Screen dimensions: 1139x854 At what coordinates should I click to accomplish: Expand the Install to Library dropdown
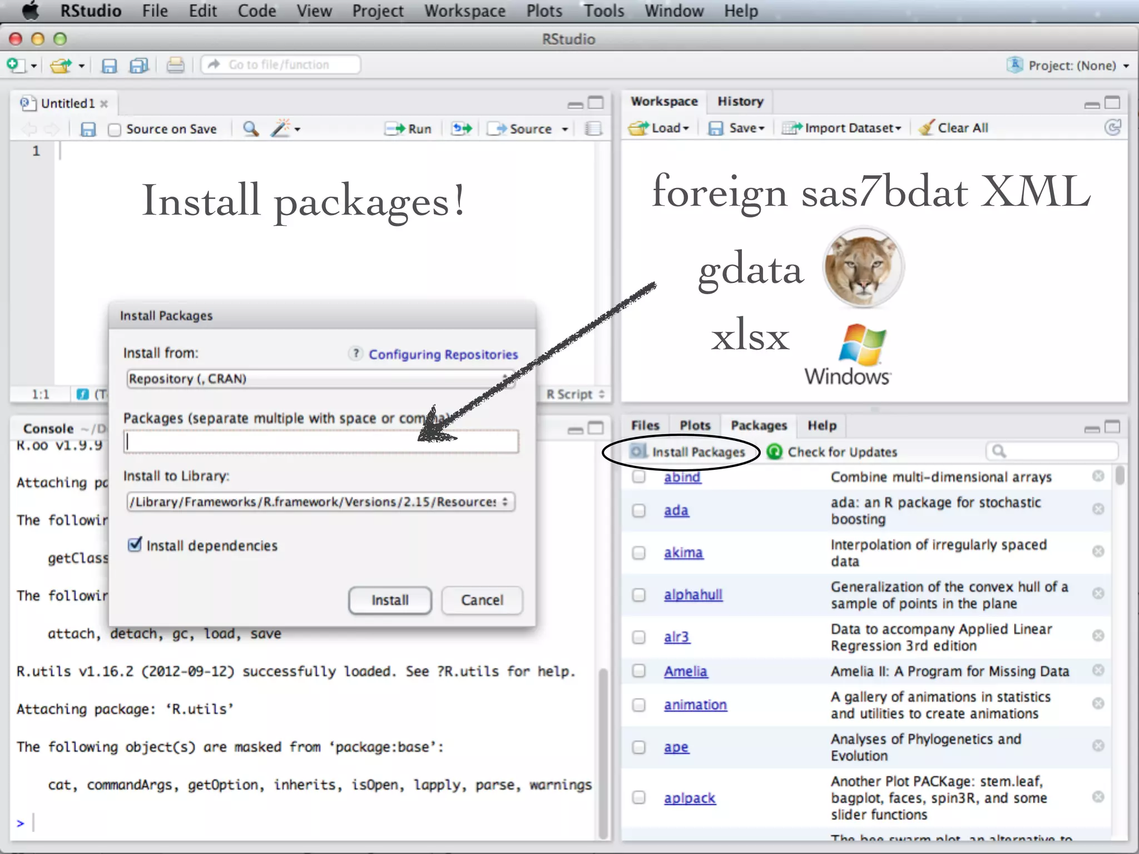(x=320, y=502)
